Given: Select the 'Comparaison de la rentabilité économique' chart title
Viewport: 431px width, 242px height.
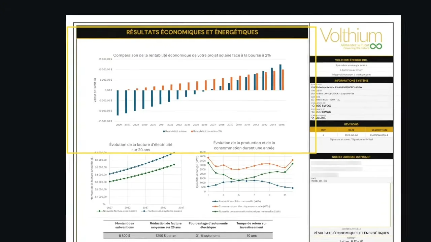Looking at the screenshot, I should click(192, 55).
